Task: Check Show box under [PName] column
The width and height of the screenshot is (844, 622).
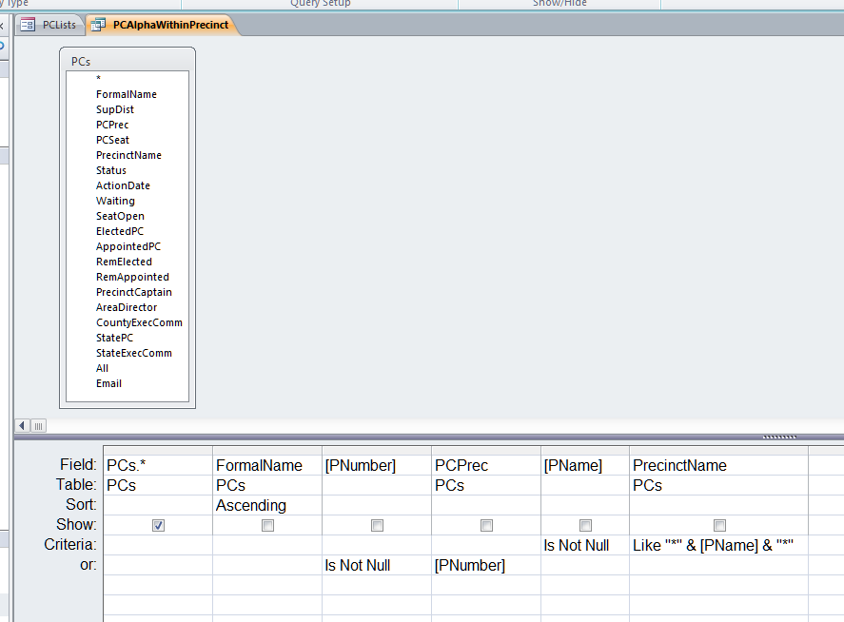Action: click(x=585, y=525)
